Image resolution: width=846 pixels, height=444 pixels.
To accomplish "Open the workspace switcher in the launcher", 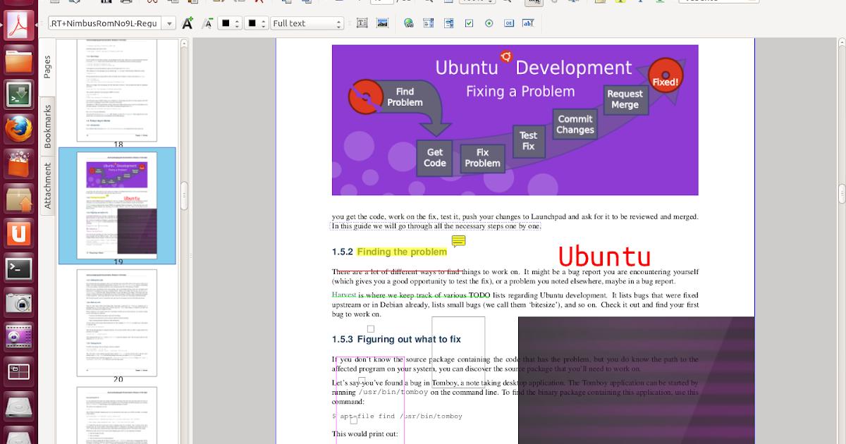I will (x=20, y=372).
